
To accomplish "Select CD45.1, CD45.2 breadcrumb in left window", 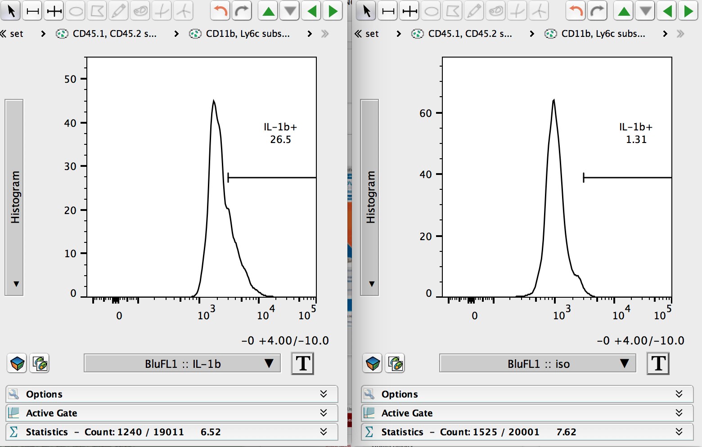I will point(107,34).
